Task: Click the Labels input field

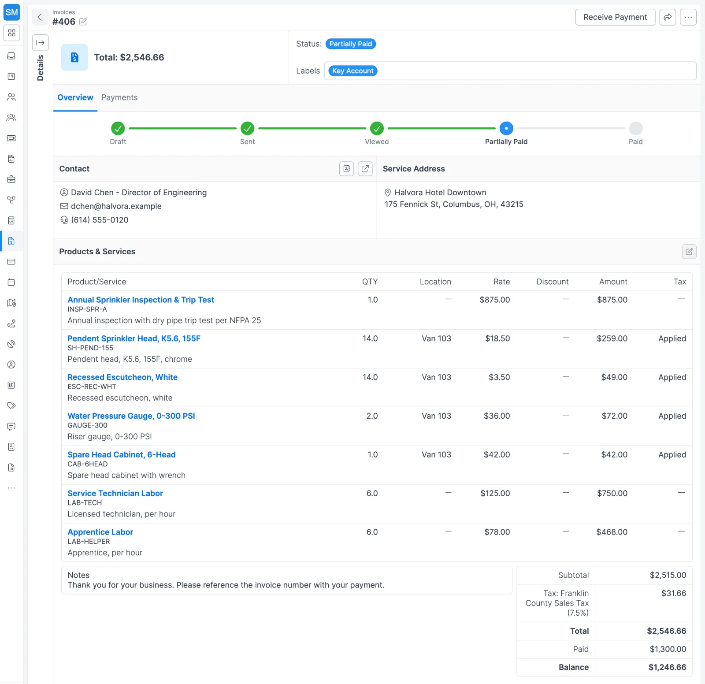Action: click(510, 71)
